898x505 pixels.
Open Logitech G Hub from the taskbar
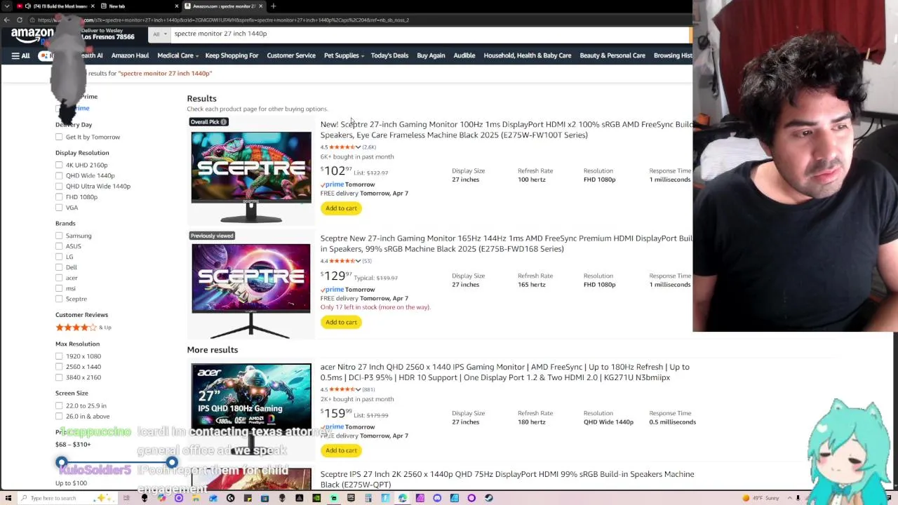tap(230, 498)
